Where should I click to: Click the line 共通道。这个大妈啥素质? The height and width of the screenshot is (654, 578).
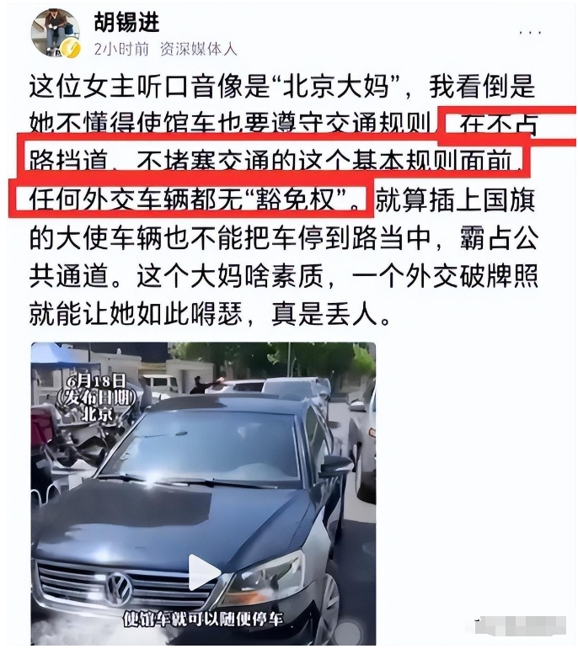click(177, 276)
